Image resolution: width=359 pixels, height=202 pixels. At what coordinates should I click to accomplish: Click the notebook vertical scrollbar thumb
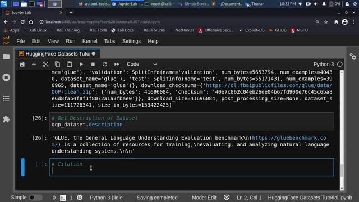pyautogui.click(x=342, y=171)
